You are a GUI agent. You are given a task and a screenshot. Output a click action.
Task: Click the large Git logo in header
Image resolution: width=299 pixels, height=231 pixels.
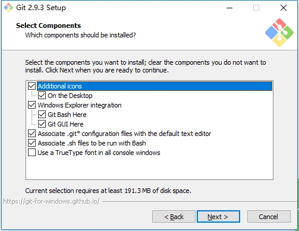click(x=279, y=33)
